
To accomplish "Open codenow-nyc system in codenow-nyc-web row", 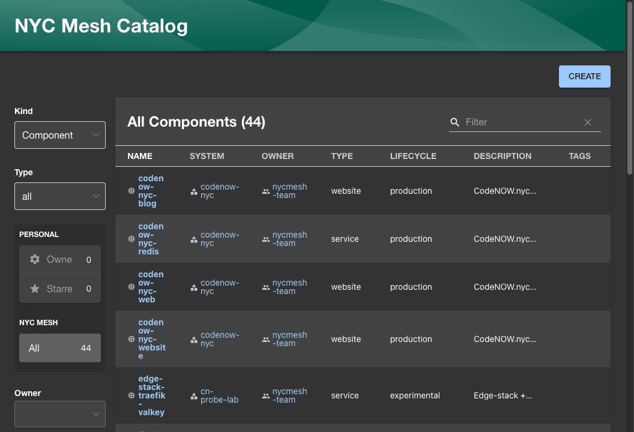I will point(220,287).
